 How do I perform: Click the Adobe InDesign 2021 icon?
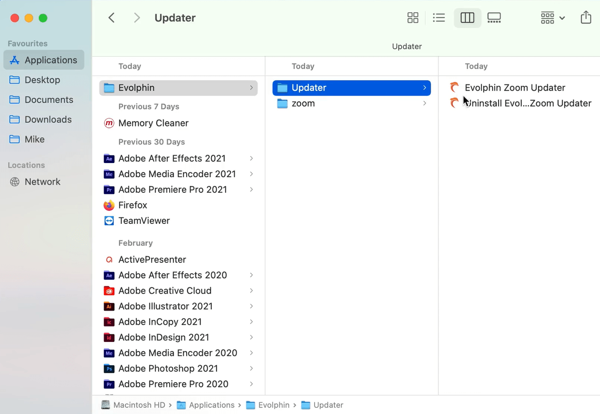[x=109, y=337]
